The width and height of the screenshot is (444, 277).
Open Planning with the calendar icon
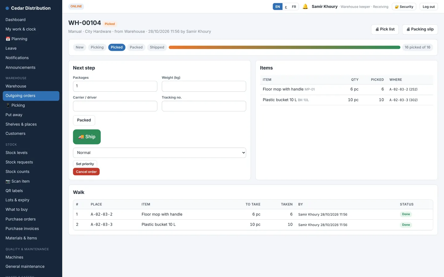click(x=31, y=39)
